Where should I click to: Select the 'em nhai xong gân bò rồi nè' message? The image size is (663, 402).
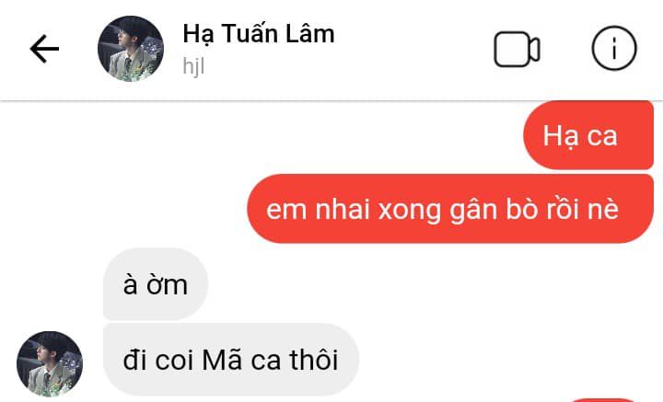tap(450, 209)
